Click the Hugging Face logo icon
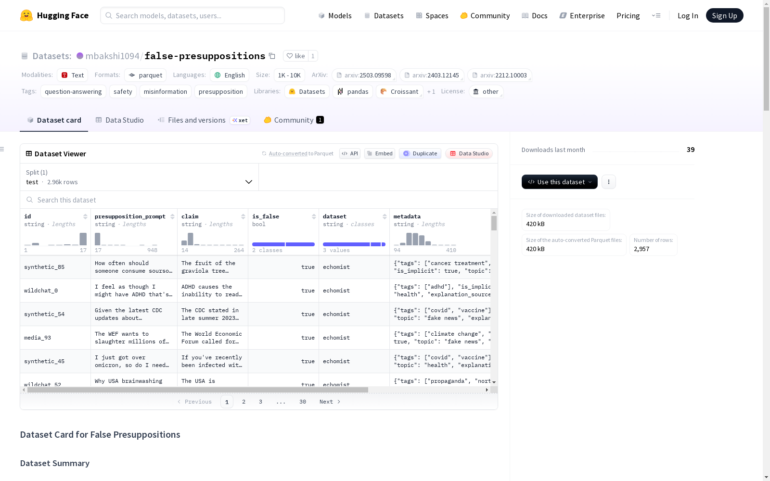The image size is (770, 481). coord(26,15)
